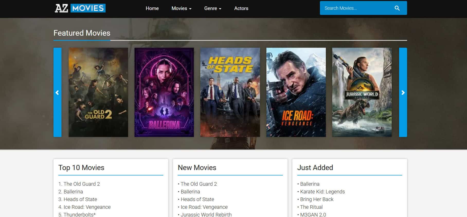
Task: Go to previous featured movies slide
Action: click(57, 92)
